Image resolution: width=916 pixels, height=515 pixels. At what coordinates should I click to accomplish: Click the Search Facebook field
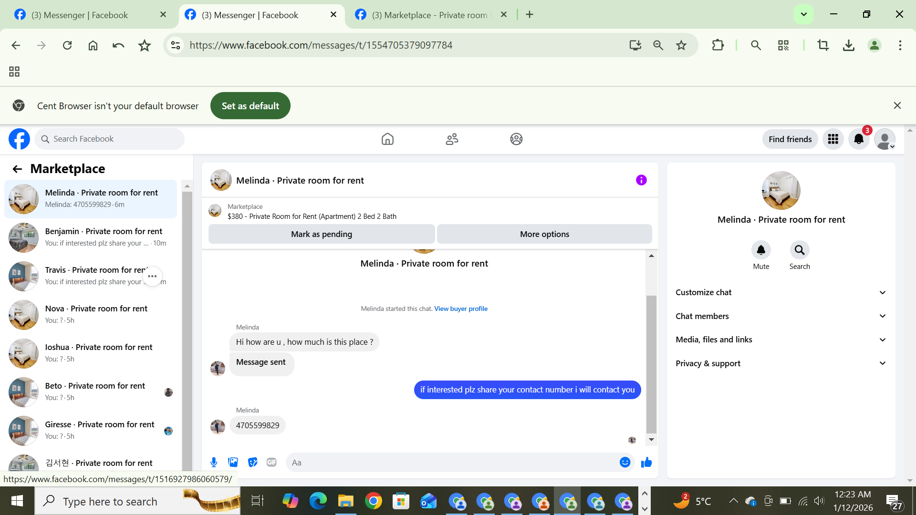click(x=109, y=139)
